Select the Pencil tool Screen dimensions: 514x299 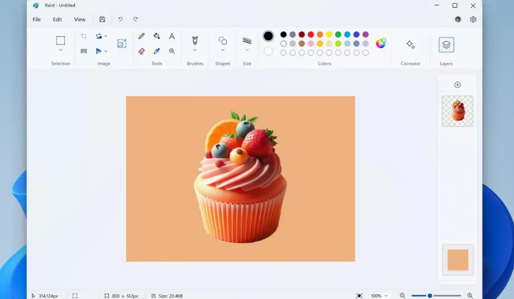coord(141,36)
